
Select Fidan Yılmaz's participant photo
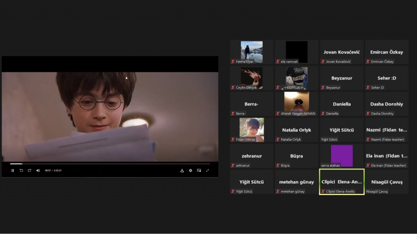(x=251, y=130)
